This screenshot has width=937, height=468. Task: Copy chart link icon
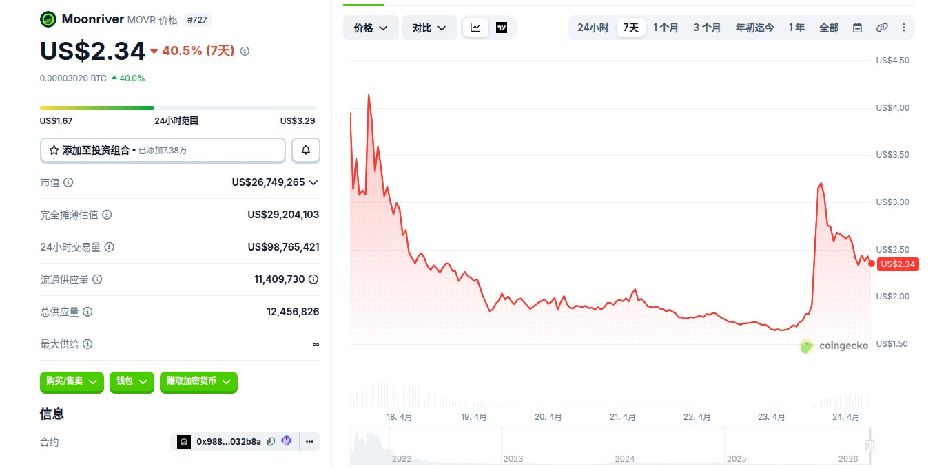pos(882,28)
